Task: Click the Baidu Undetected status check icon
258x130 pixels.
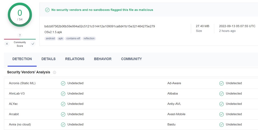Action: click(x=221, y=125)
